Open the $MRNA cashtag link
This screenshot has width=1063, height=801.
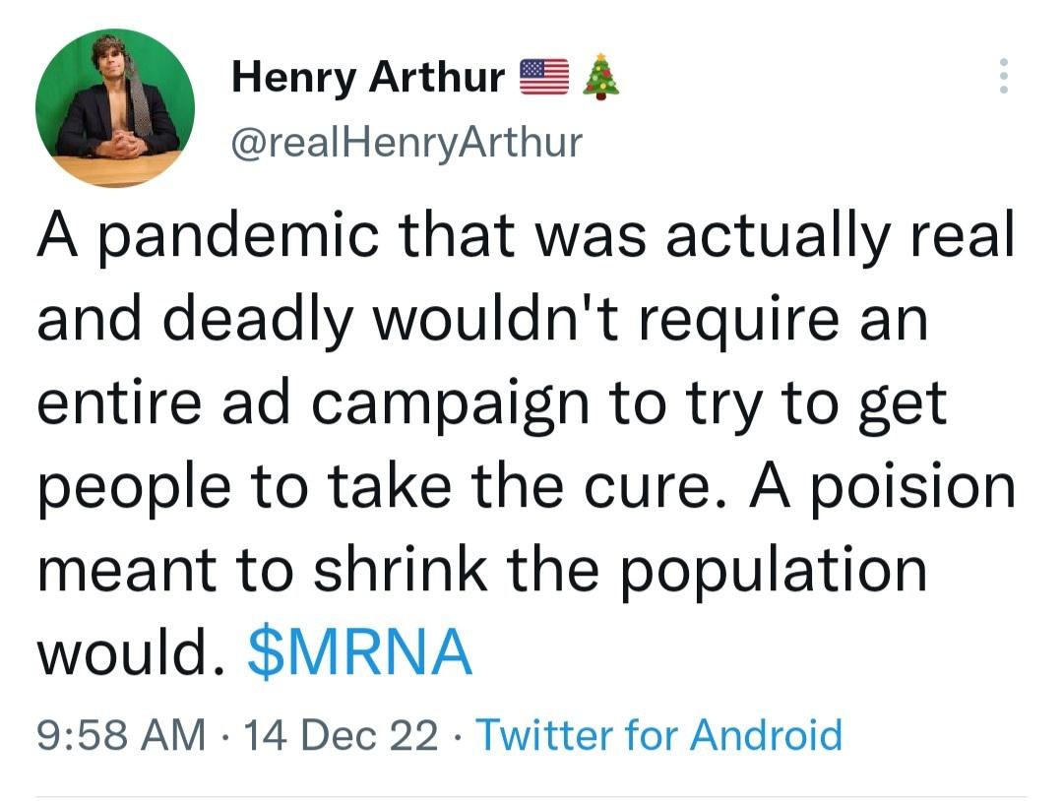[x=360, y=654]
